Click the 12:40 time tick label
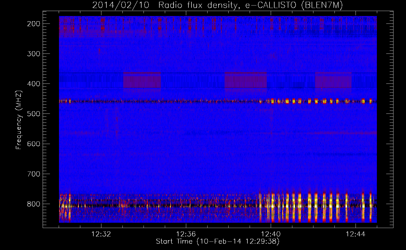This screenshot has height=250, width=406. 271,234
